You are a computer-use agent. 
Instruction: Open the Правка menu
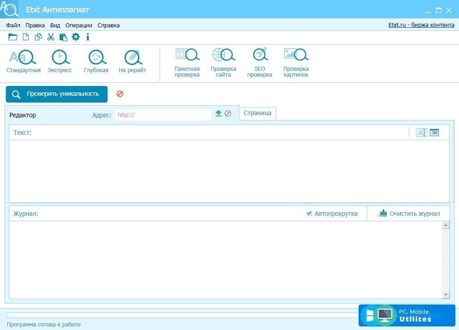pos(35,26)
